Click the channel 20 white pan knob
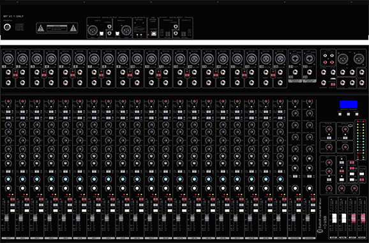This screenshot has height=243, width=369. [x=280, y=188]
